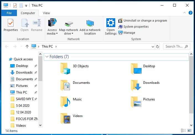Click the Map network drive icon

(x=69, y=24)
